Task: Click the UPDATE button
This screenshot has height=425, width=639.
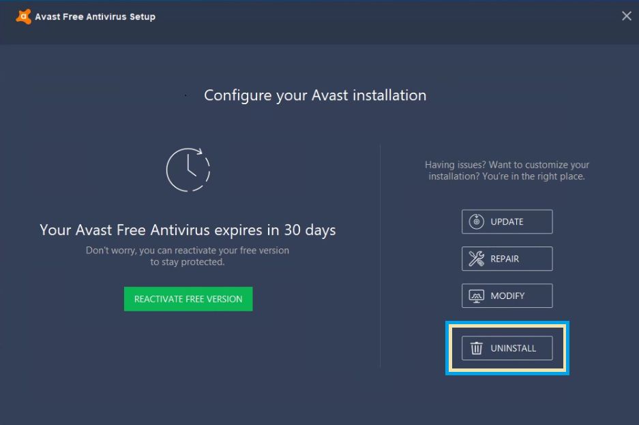Action: [507, 221]
